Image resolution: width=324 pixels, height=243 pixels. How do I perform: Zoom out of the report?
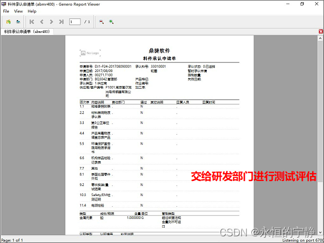point(102,22)
